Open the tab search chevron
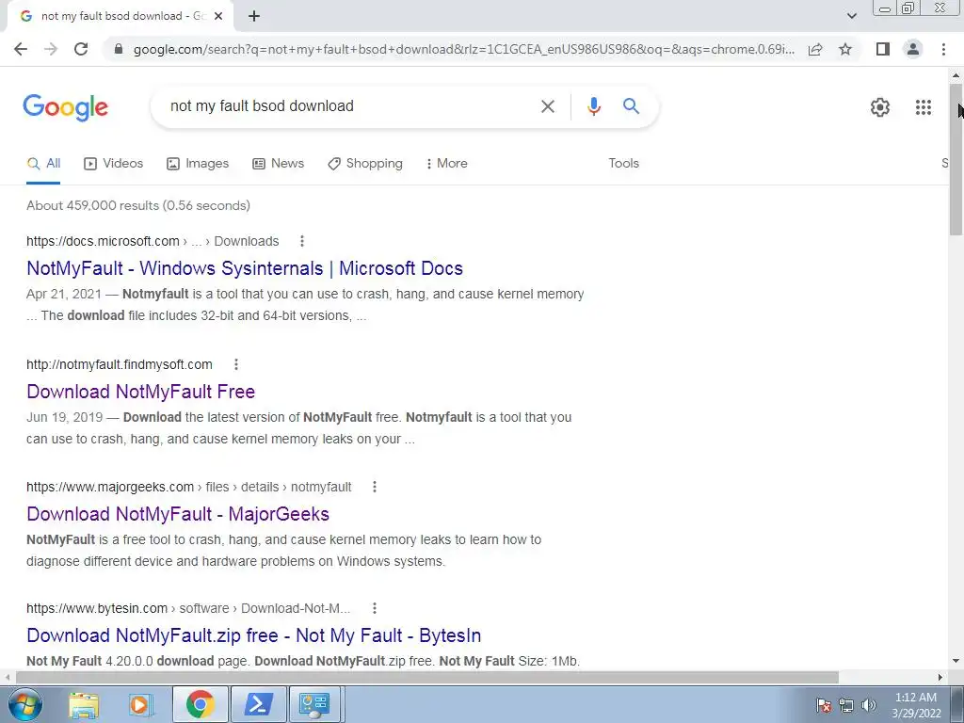Screen dimensions: 964x723 (x=851, y=16)
